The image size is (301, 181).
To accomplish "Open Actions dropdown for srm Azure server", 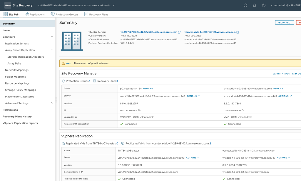I will point(193,96).
